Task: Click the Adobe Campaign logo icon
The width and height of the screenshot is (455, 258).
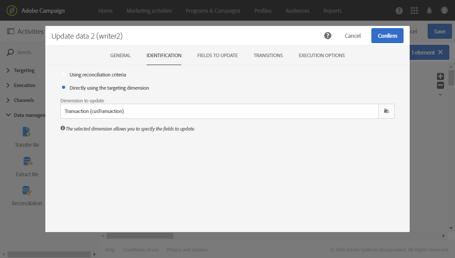Action: click(12, 11)
